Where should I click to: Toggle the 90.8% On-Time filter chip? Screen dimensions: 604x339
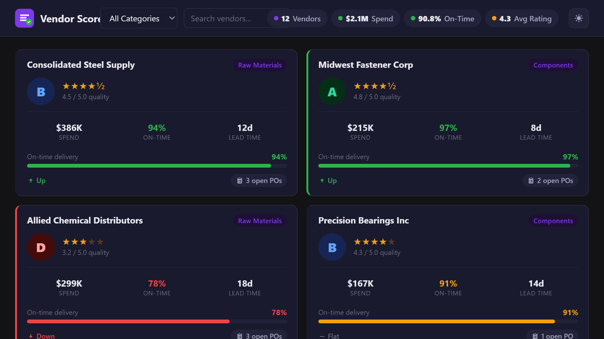pos(442,18)
